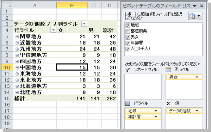Select the 九州地方 total 48 cell
The image size is (211, 132).
coord(110,49)
